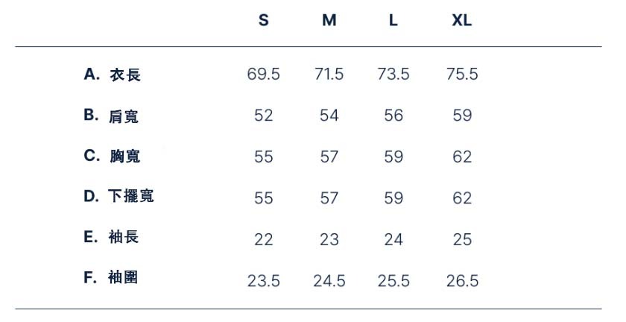Select the 袖圍 value 26.5 for XL
The height and width of the screenshot is (322, 626).
[x=461, y=281]
